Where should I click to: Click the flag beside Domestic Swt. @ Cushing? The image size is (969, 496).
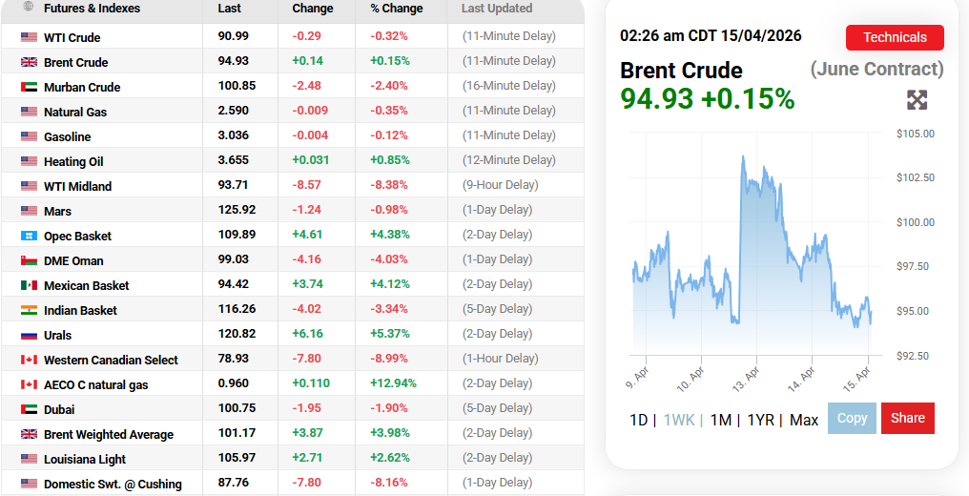coord(29,484)
